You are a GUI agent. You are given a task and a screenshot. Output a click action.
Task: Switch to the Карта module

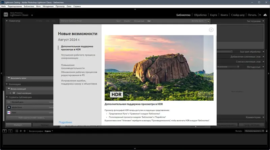pyautogui.click(x=214, y=15)
